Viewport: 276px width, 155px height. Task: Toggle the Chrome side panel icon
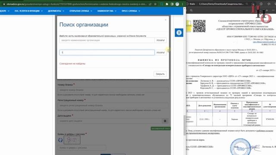point(172,4)
